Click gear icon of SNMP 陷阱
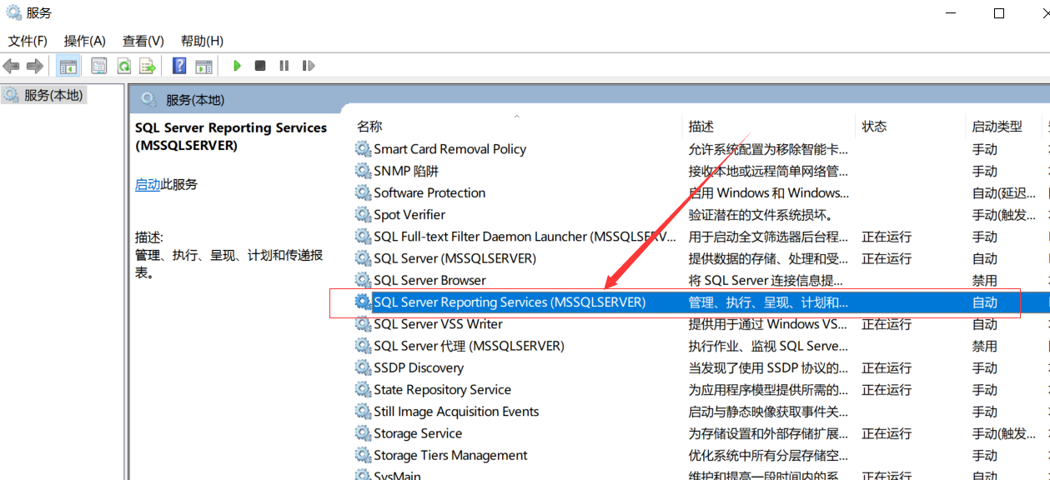This screenshot has width=1050, height=480. click(x=363, y=170)
